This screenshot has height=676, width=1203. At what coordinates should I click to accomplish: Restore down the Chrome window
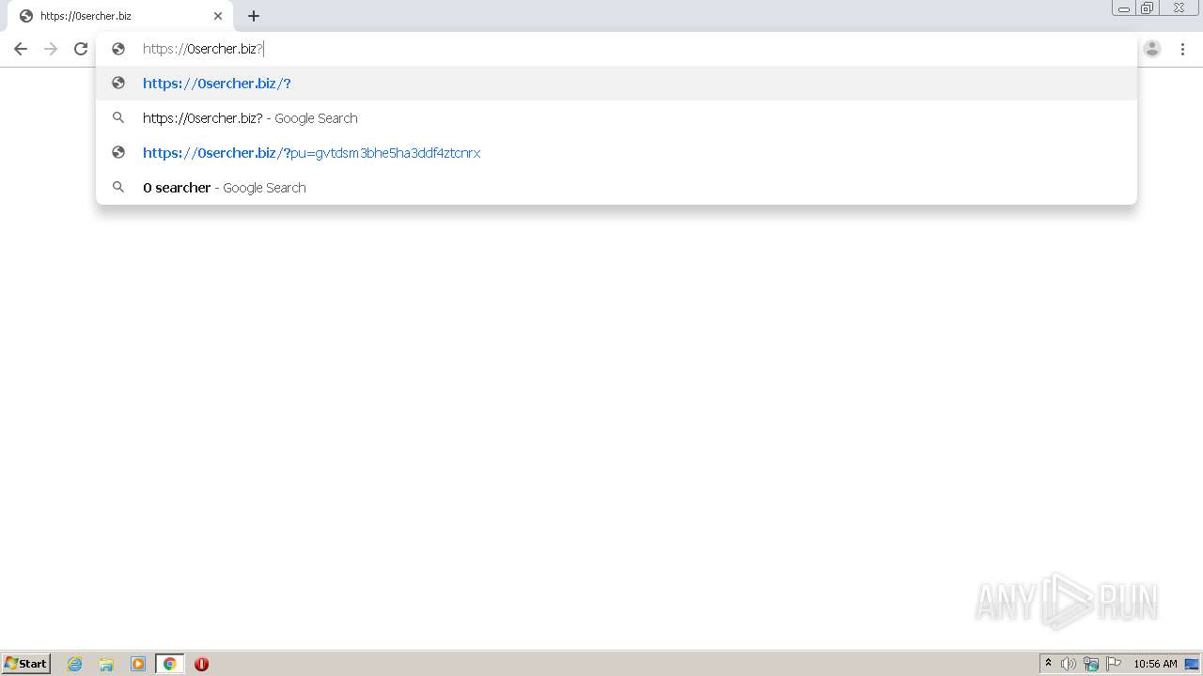(1148, 8)
